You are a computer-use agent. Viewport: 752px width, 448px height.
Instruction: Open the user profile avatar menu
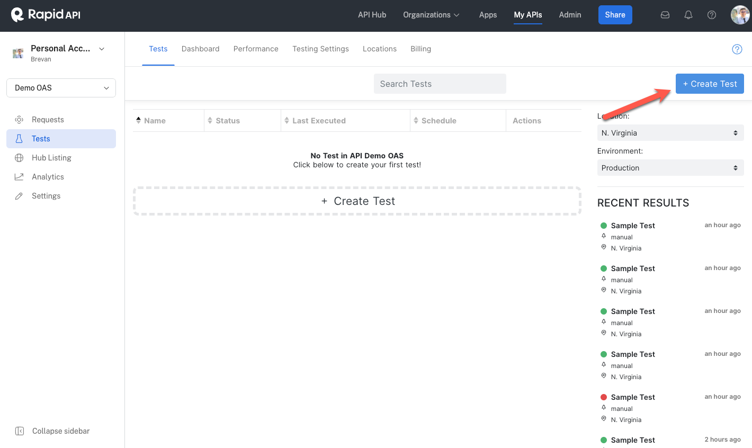tap(740, 15)
